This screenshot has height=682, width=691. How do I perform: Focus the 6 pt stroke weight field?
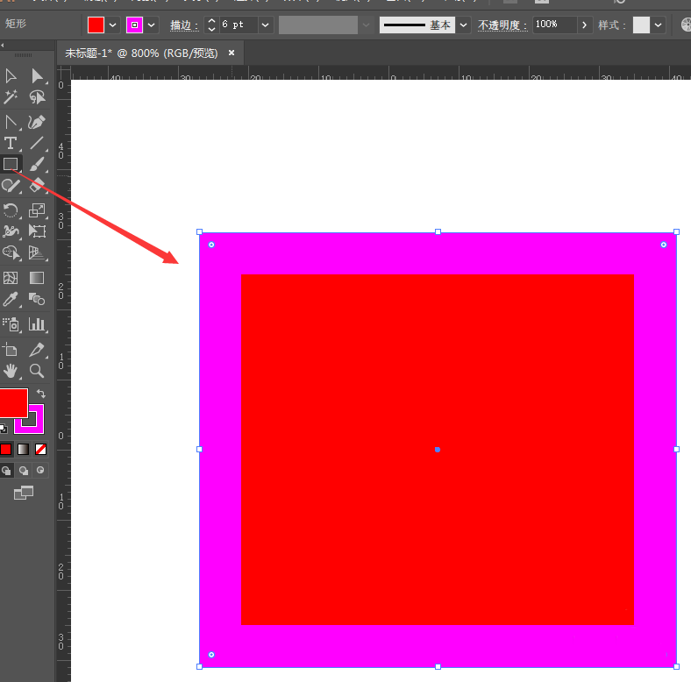pyautogui.click(x=239, y=25)
